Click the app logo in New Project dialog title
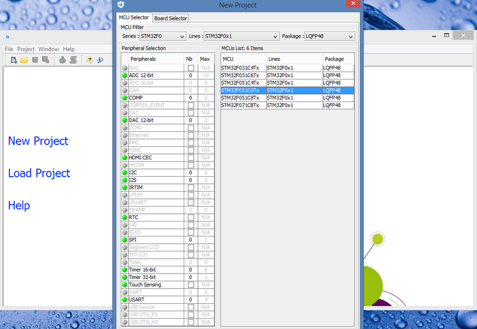 tap(121, 5)
